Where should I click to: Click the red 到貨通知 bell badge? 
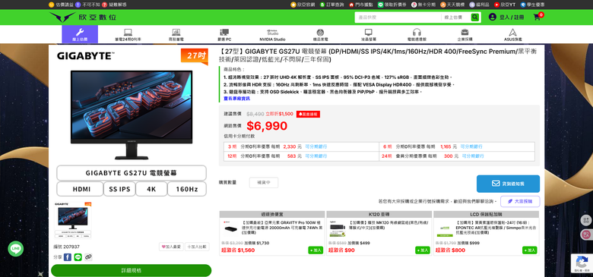pyautogui.click(x=308, y=114)
